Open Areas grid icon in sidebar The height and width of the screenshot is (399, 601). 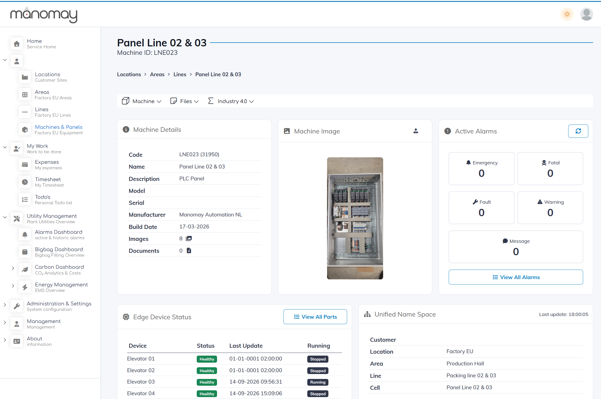[25, 95]
